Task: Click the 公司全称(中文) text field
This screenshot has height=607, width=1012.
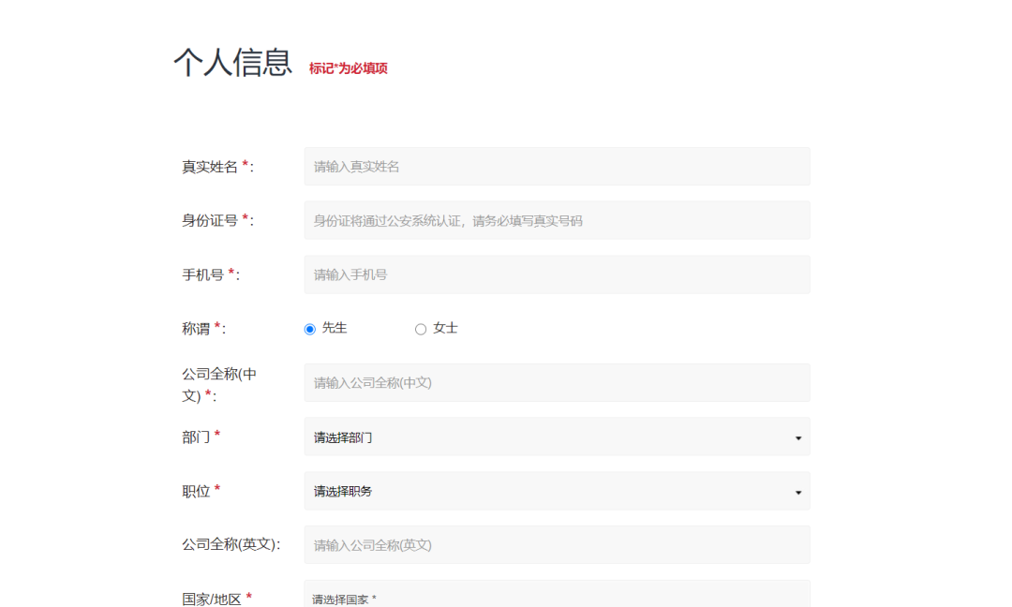Action: click(557, 383)
